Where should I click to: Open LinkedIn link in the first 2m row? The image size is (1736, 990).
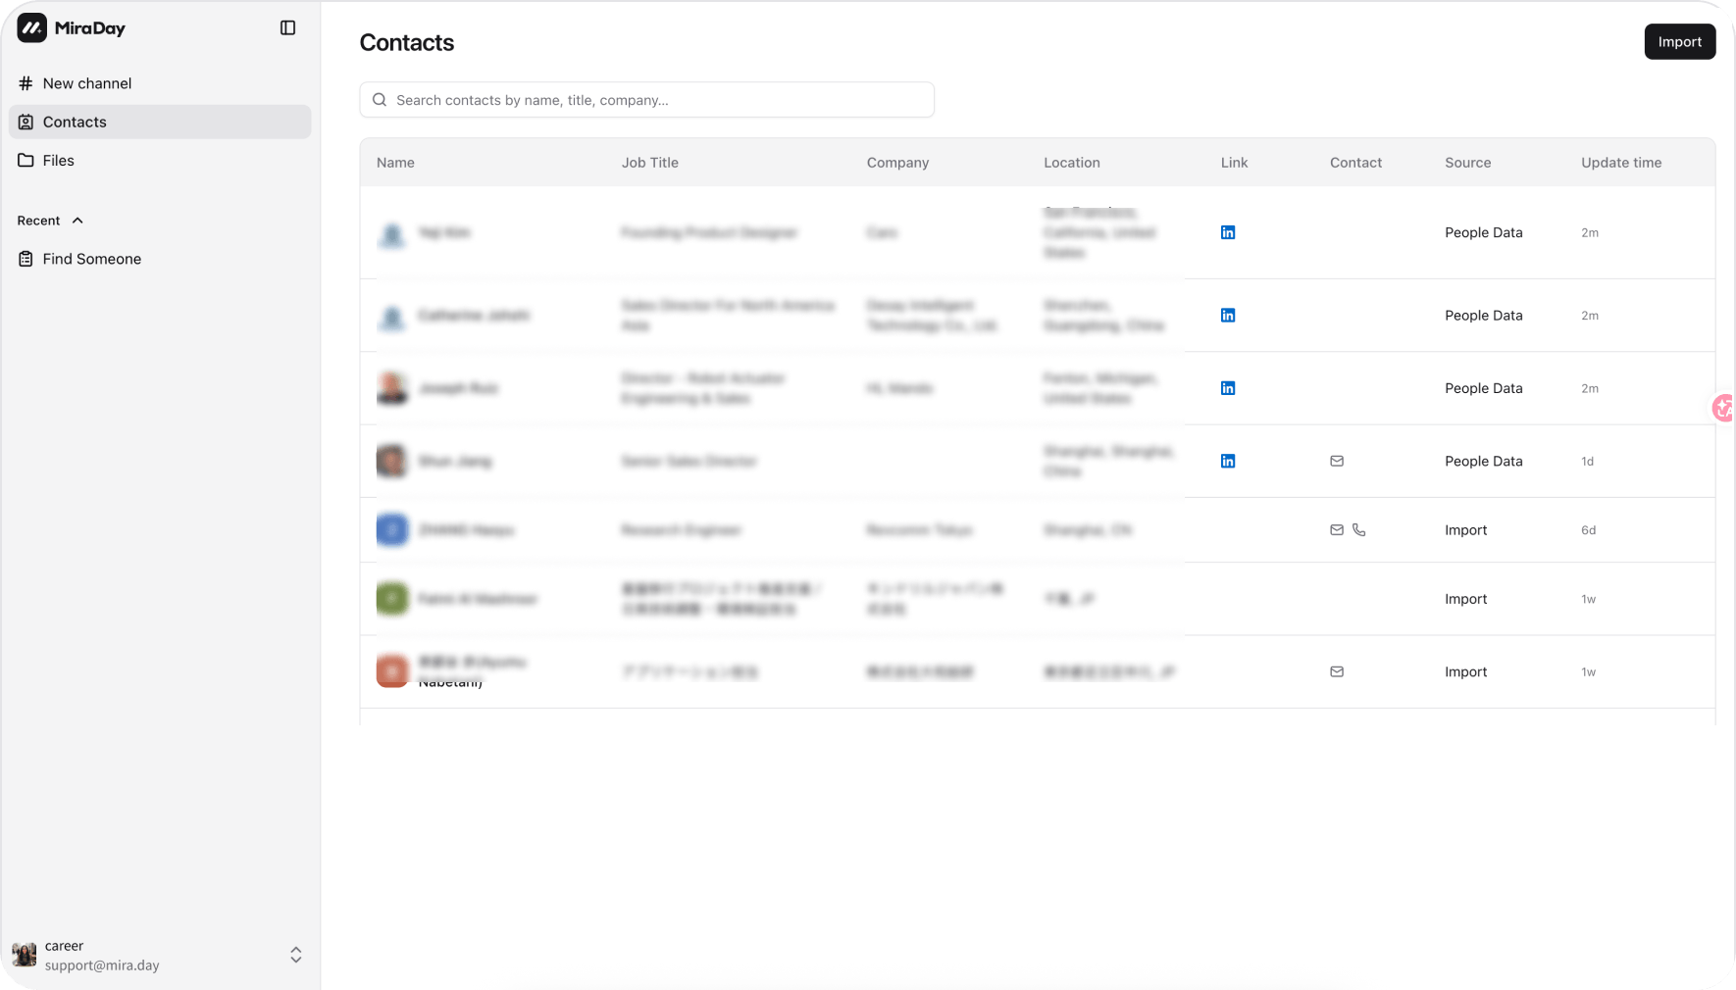click(1227, 232)
